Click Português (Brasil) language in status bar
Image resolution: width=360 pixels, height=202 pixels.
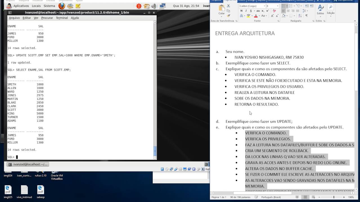[271, 197]
